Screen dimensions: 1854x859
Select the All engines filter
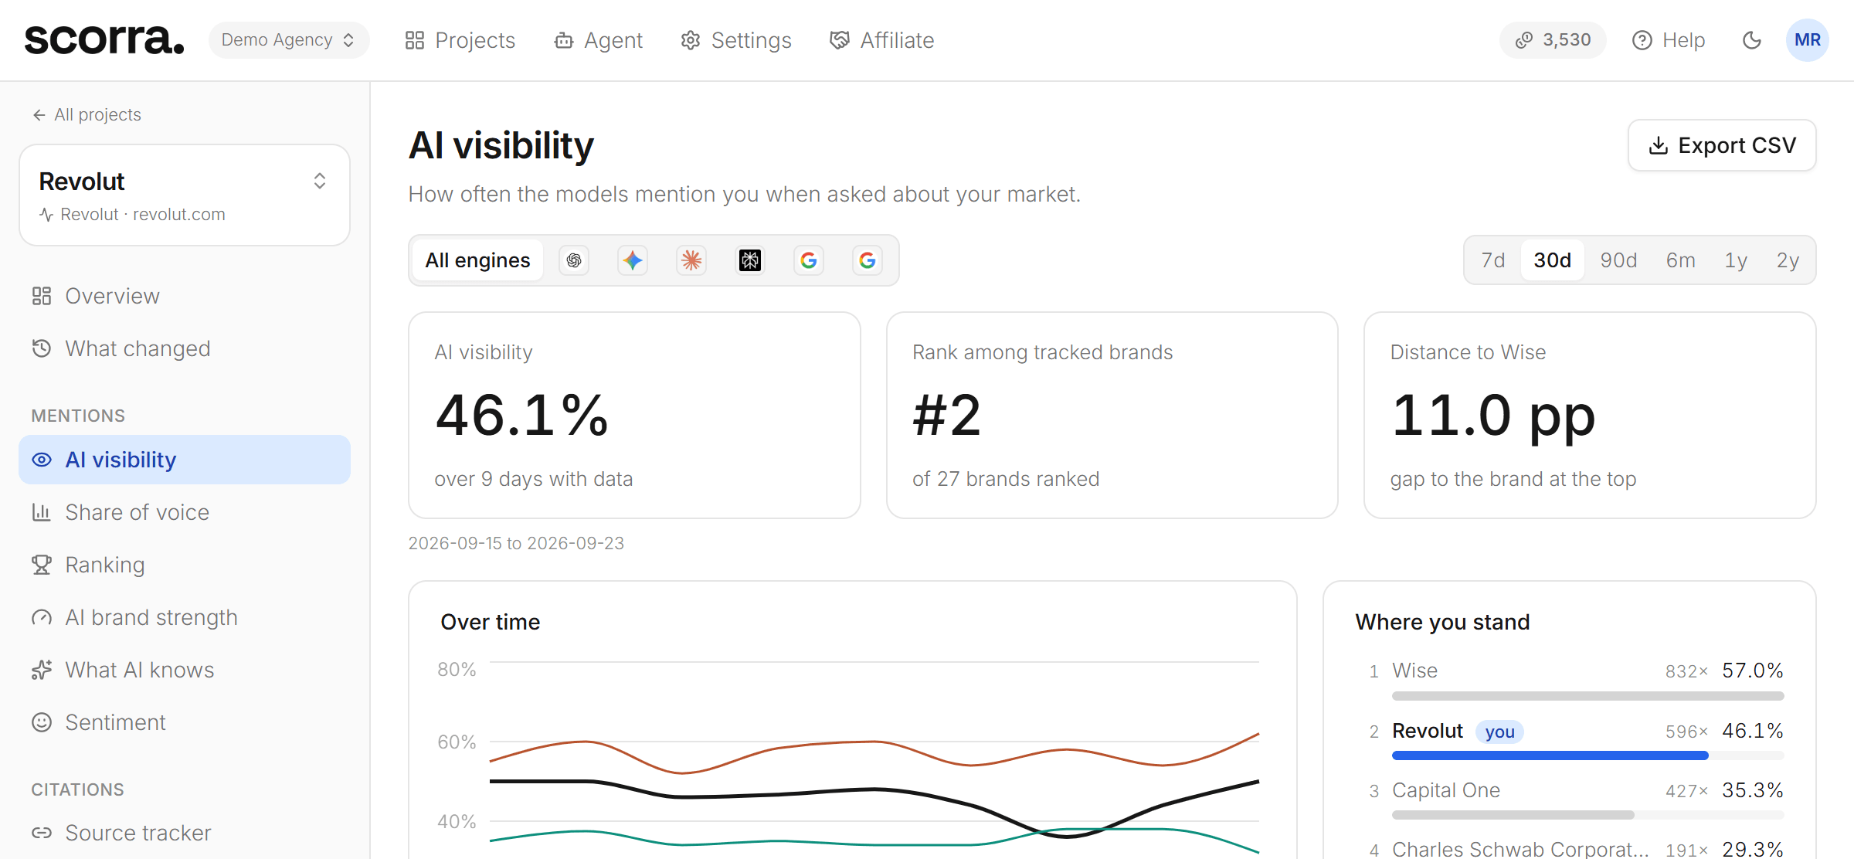coord(477,260)
